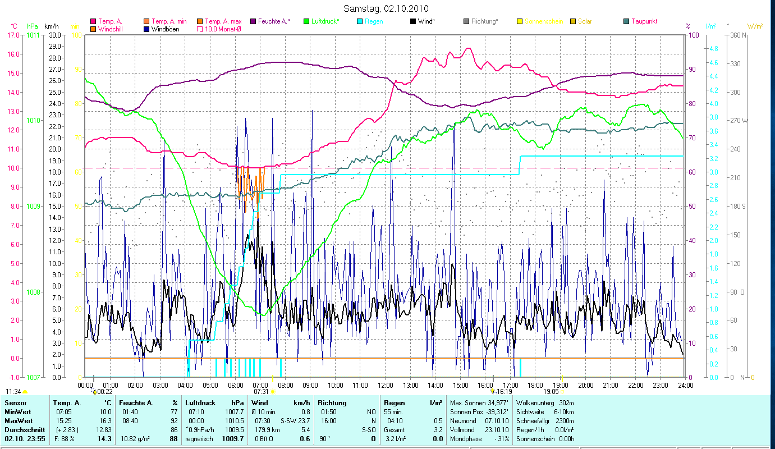This screenshot has height=449, width=775.
Task: Click the 'Ø 10 min.' wind label
Action: pos(265,412)
